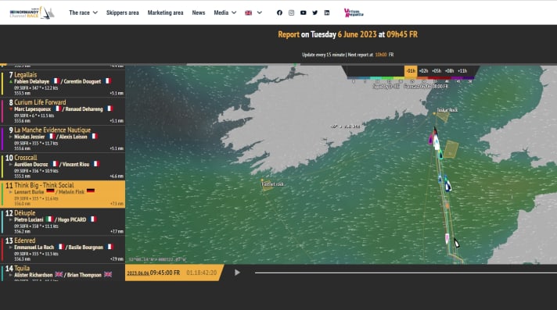Click the Report date header text
Screen dimensions: 557x310
(348, 34)
